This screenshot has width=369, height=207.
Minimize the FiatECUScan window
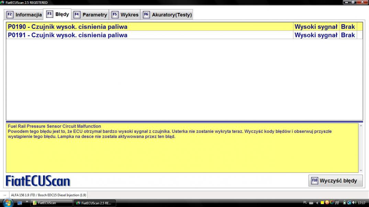(346, 2)
